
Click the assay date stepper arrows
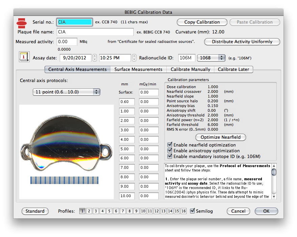point(94,58)
